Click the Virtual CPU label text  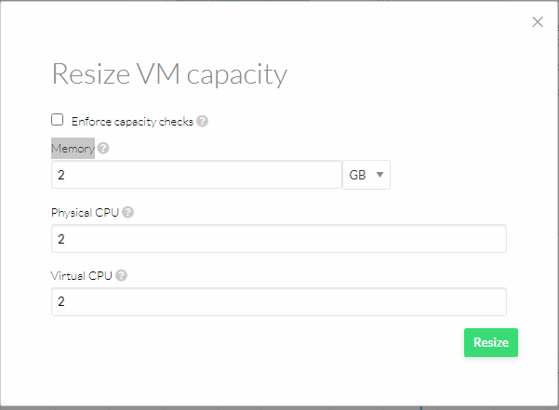click(82, 276)
